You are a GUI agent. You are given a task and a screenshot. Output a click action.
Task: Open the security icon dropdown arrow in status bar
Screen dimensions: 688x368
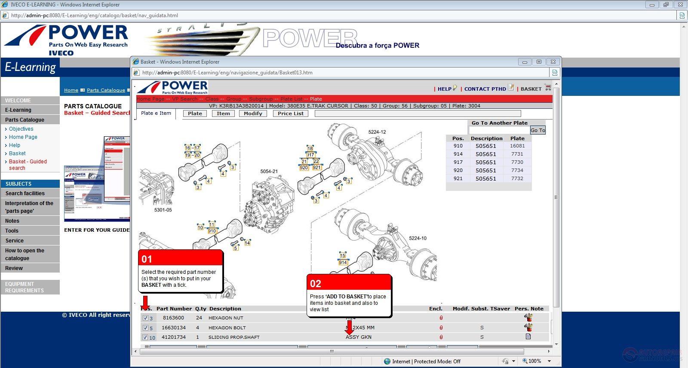[513, 361]
